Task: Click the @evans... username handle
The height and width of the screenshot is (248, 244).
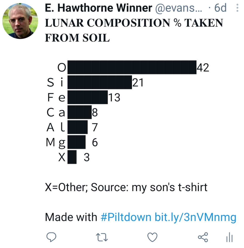Action: click(179, 8)
